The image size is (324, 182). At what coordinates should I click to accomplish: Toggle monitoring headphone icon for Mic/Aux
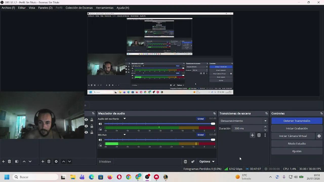(x=100, y=145)
